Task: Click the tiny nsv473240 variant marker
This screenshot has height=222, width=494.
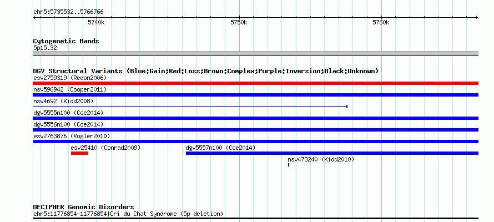Action: click(x=289, y=165)
